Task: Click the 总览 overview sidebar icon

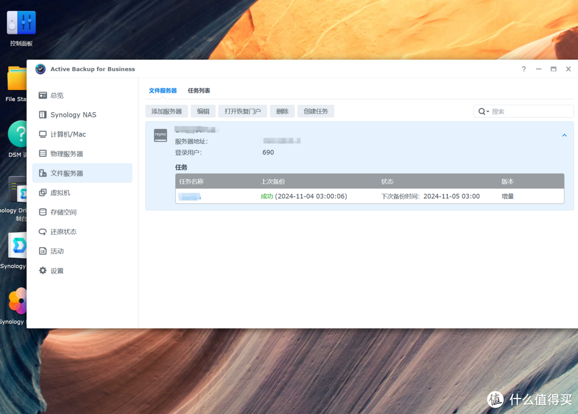Action: point(43,95)
